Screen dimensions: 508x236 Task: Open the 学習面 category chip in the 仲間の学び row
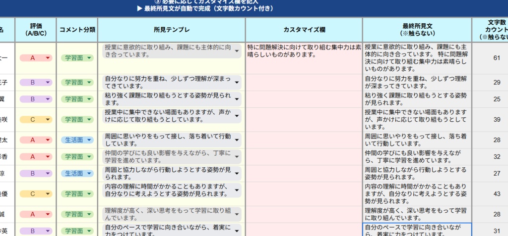(x=77, y=157)
